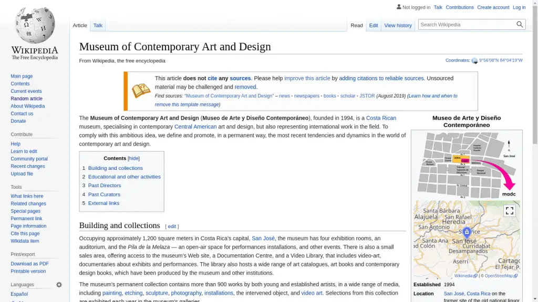Find sources via newspapers link
Screen dimensions: 538x302
click(306, 96)
